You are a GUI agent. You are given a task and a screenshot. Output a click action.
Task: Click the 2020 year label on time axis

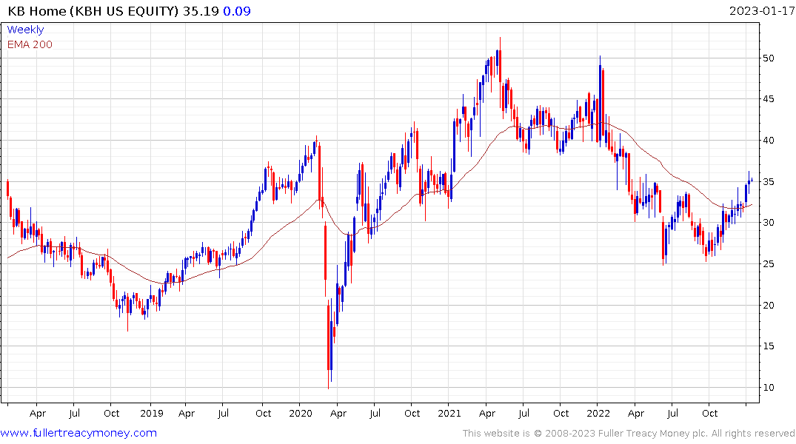pos(301,414)
